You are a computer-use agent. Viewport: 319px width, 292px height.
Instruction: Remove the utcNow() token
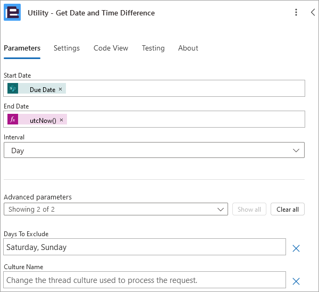pos(61,120)
